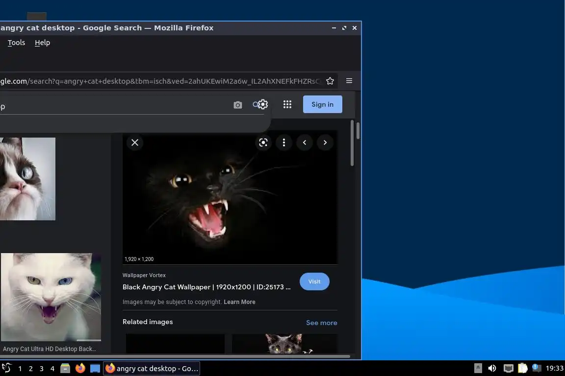Screen dimensions: 565x376
Task: Bookmark this page with star icon
Action: [330, 81]
